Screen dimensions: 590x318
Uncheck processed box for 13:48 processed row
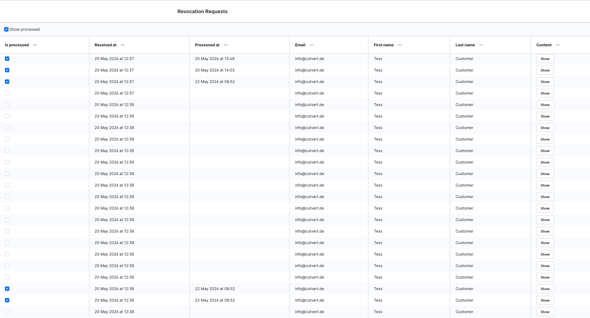pos(7,59)
